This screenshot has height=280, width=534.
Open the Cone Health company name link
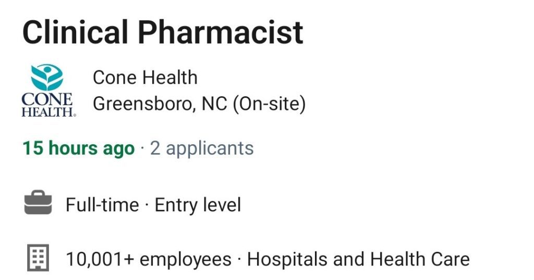145,78
